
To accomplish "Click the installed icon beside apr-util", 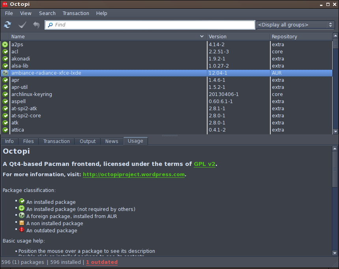I will [x=5, y=87].
